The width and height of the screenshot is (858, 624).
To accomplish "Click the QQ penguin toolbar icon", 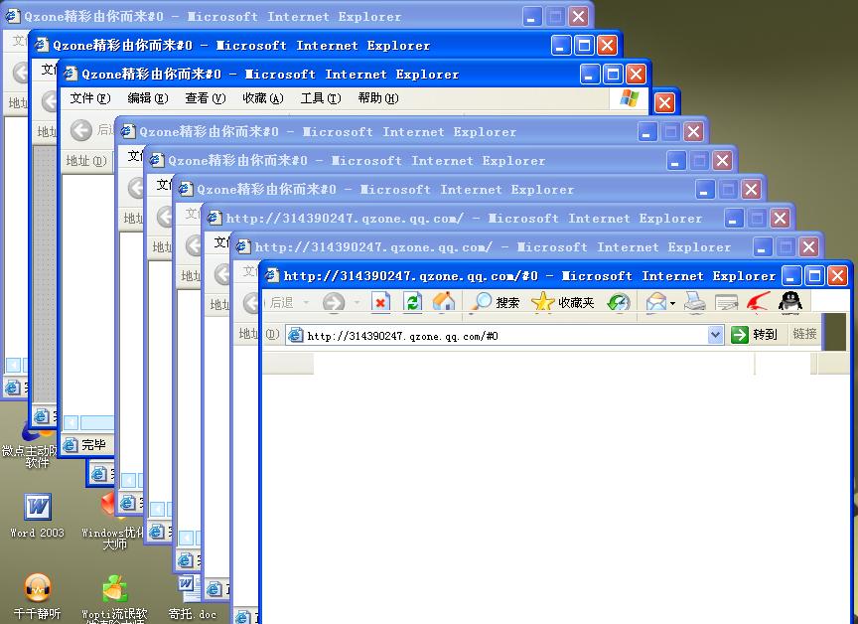I will tap(790, 301).
